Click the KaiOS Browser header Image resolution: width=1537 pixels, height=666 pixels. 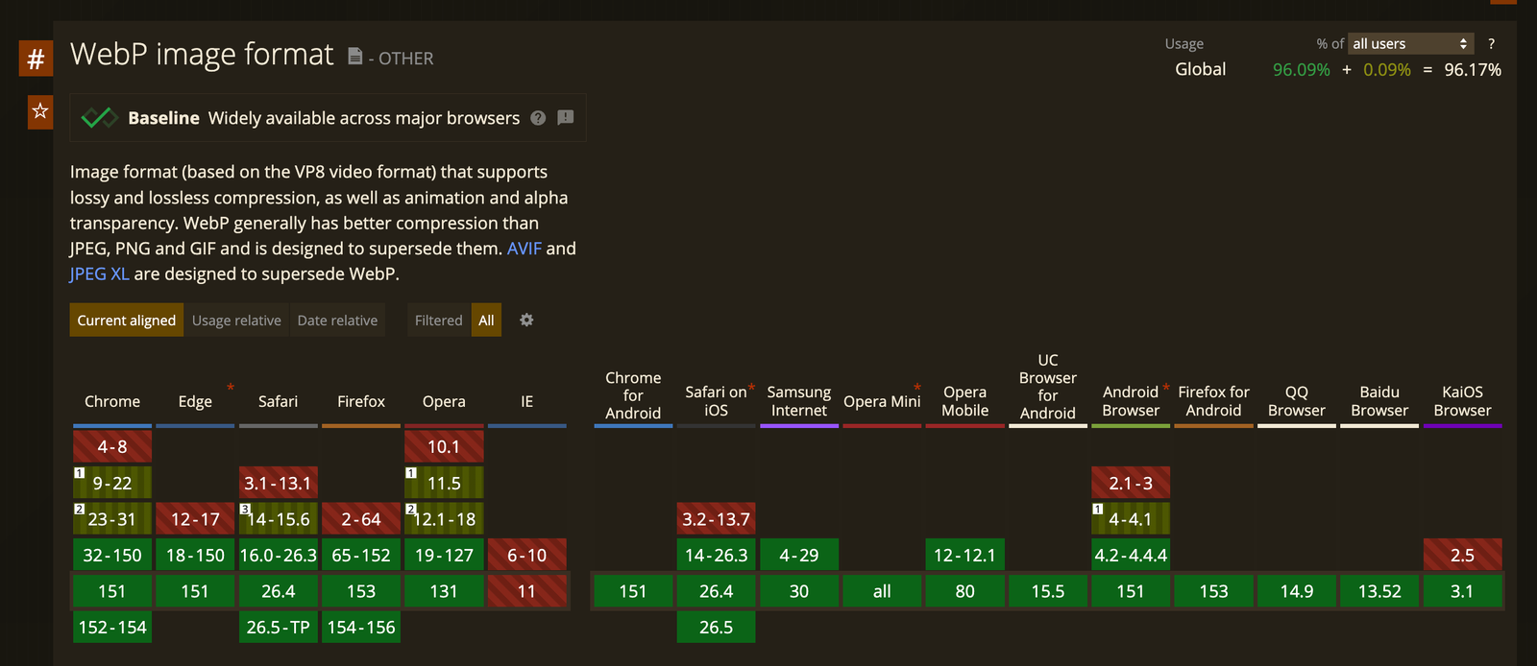(1462, 401)
